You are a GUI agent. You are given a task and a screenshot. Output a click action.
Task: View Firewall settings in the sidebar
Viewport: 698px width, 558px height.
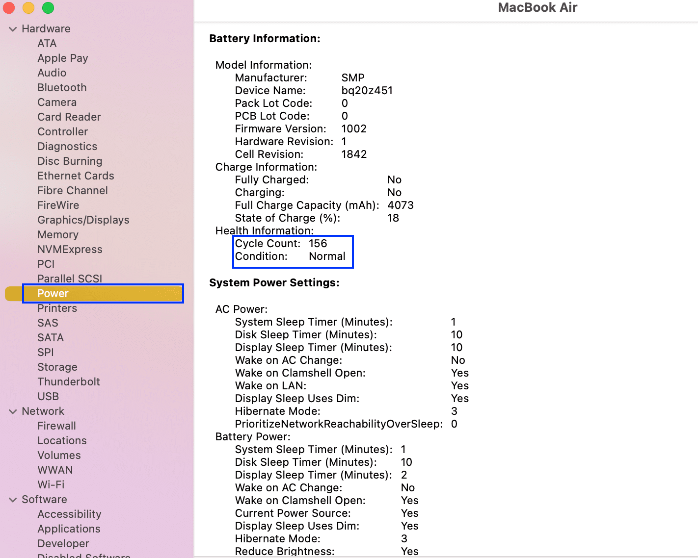56,426
